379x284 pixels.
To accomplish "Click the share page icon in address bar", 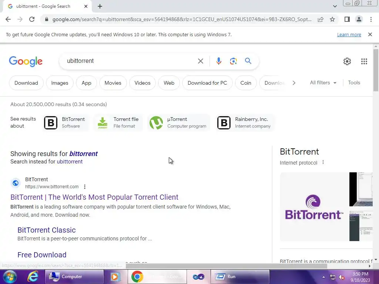I will click(321, 19).
